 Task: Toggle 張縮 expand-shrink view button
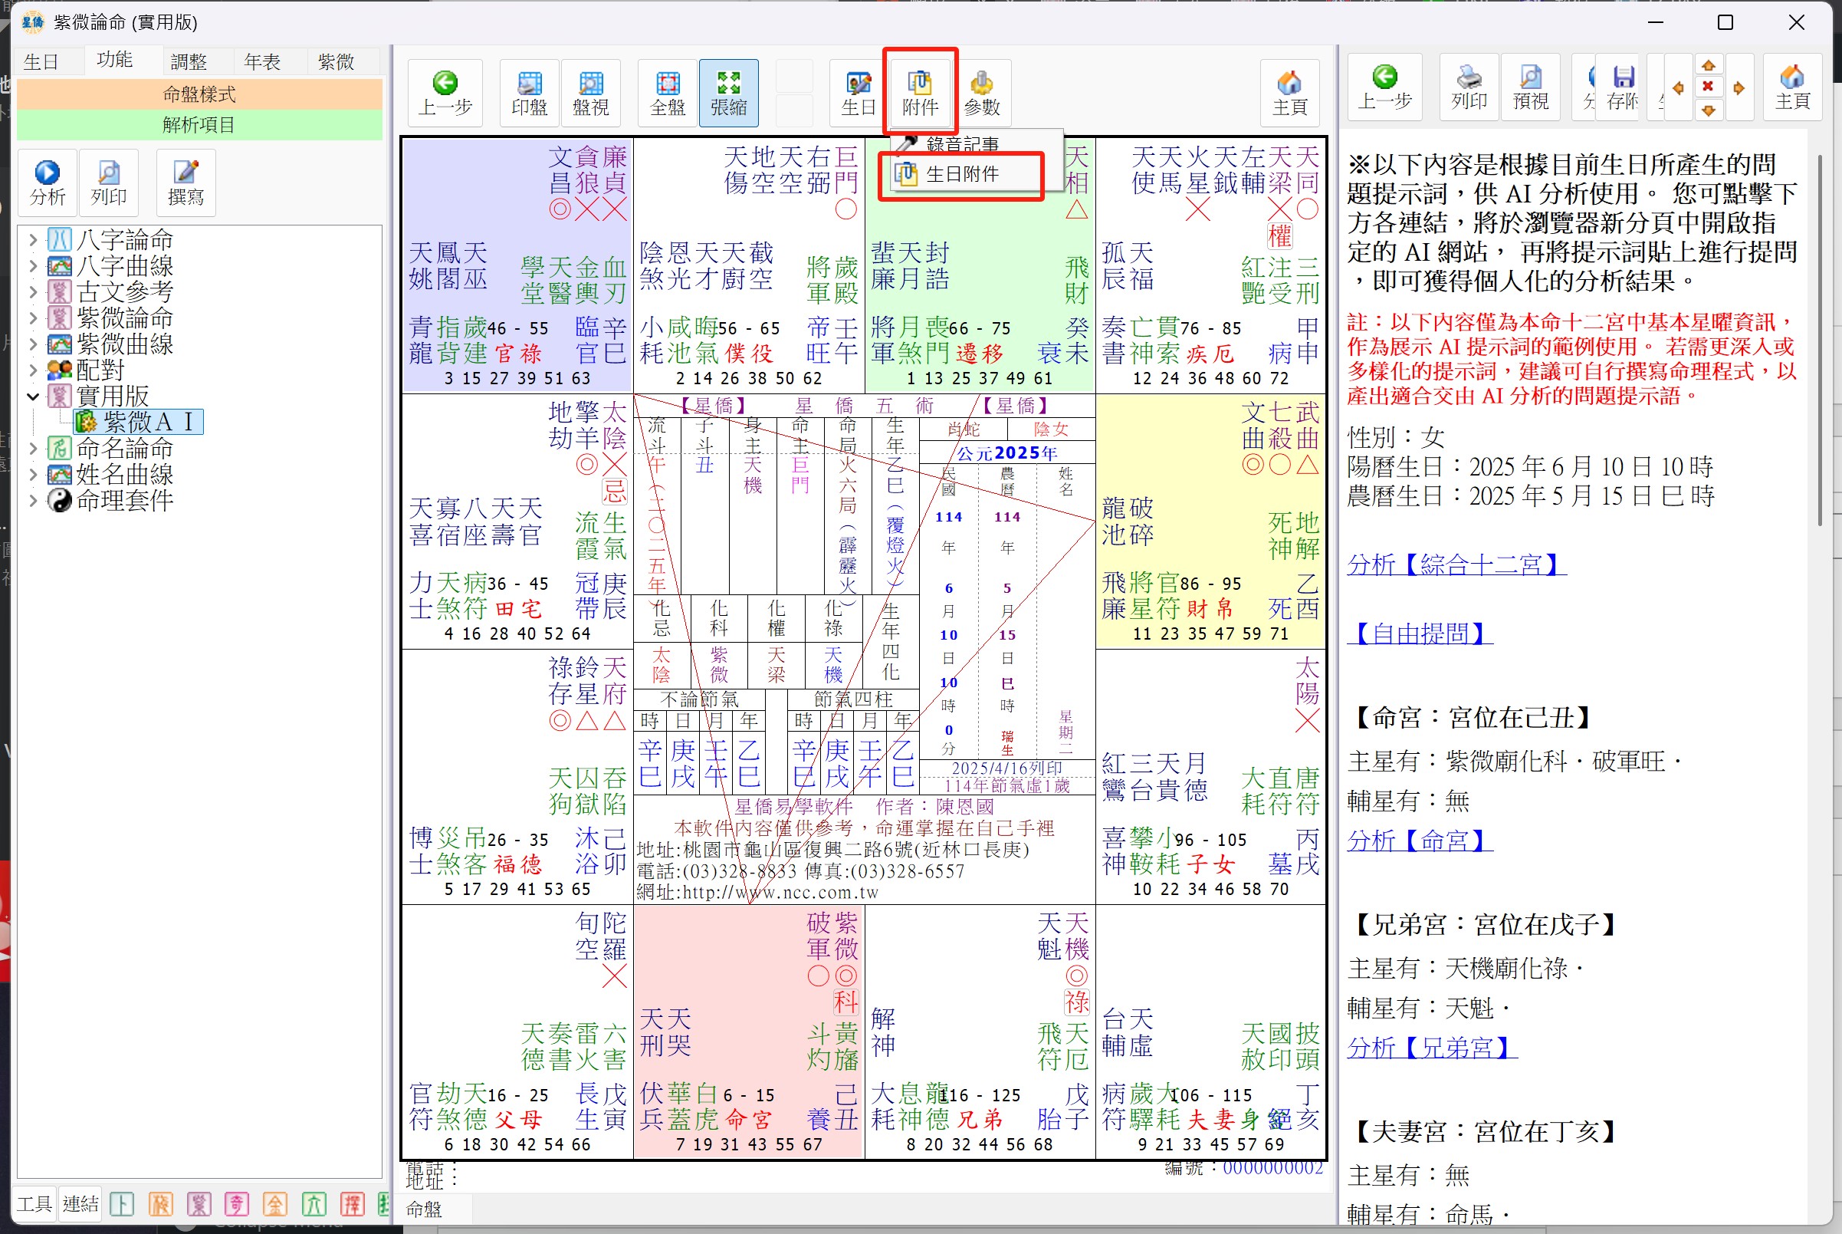728,93
